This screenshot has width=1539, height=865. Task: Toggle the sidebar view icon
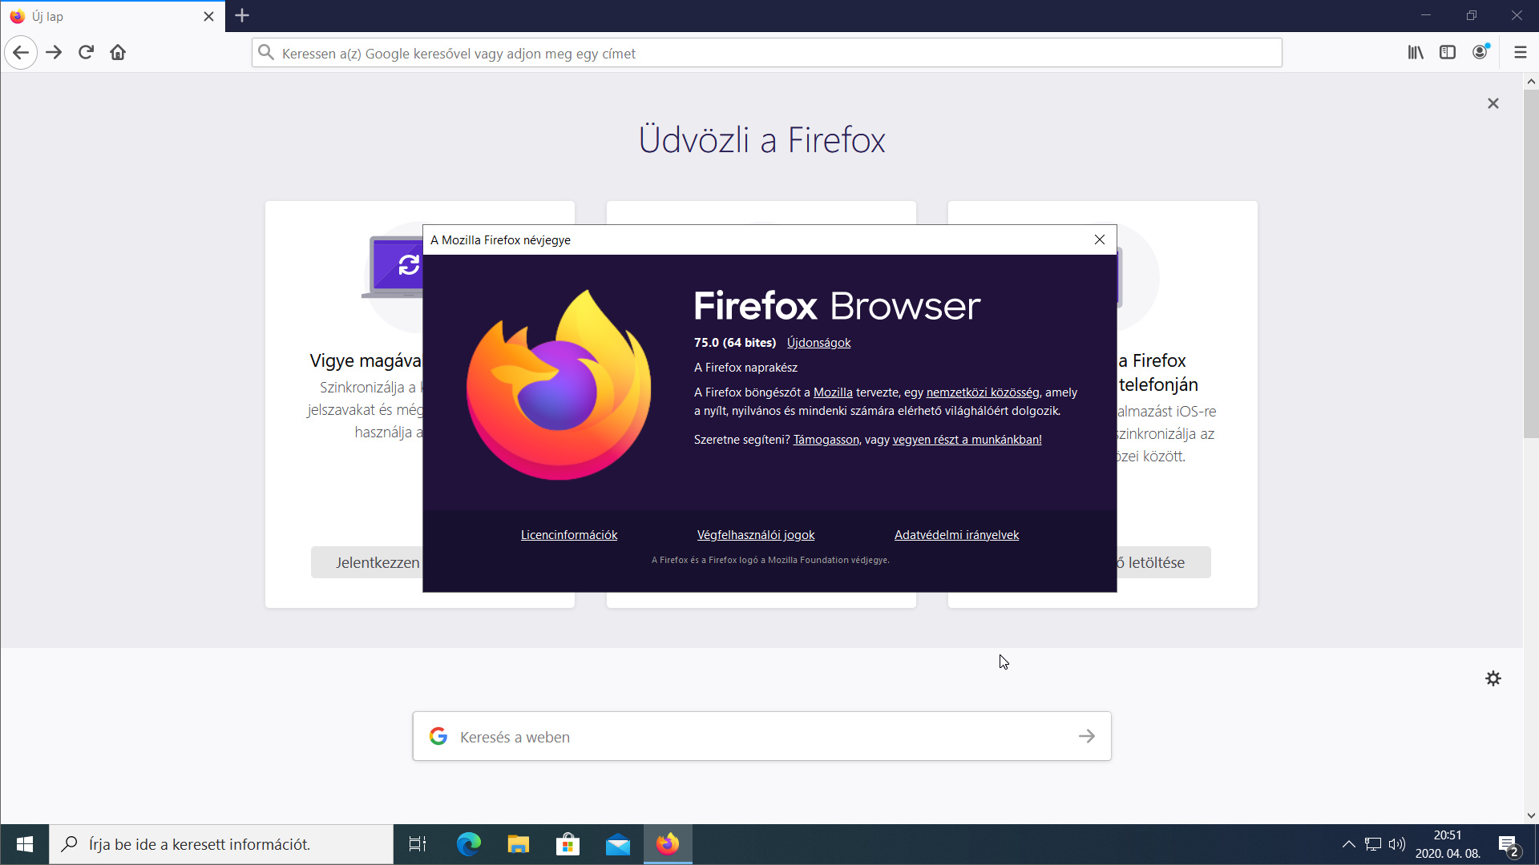(1448, 53)
